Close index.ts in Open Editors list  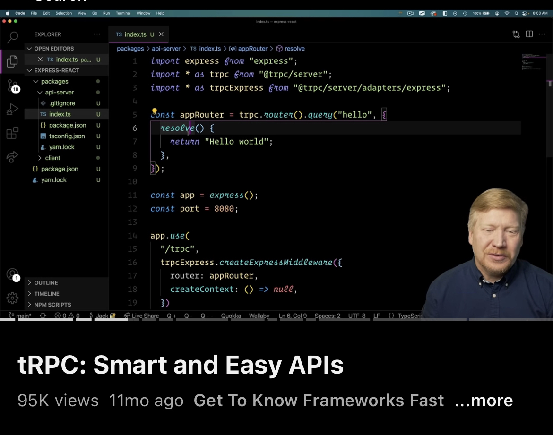(x=40, y=59)
